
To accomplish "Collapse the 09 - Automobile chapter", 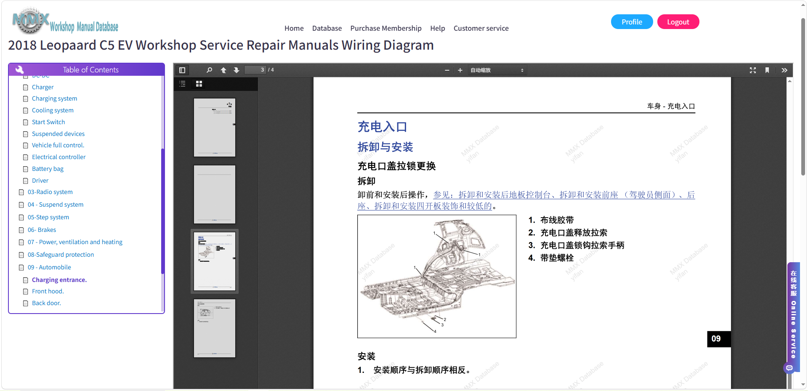I will [49, 267].
